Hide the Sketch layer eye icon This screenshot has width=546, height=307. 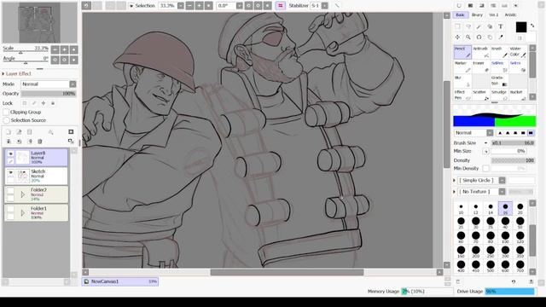[x=10, y=172]
